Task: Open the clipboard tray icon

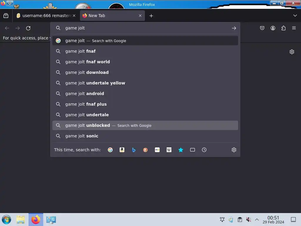Action: click(240, 220)
